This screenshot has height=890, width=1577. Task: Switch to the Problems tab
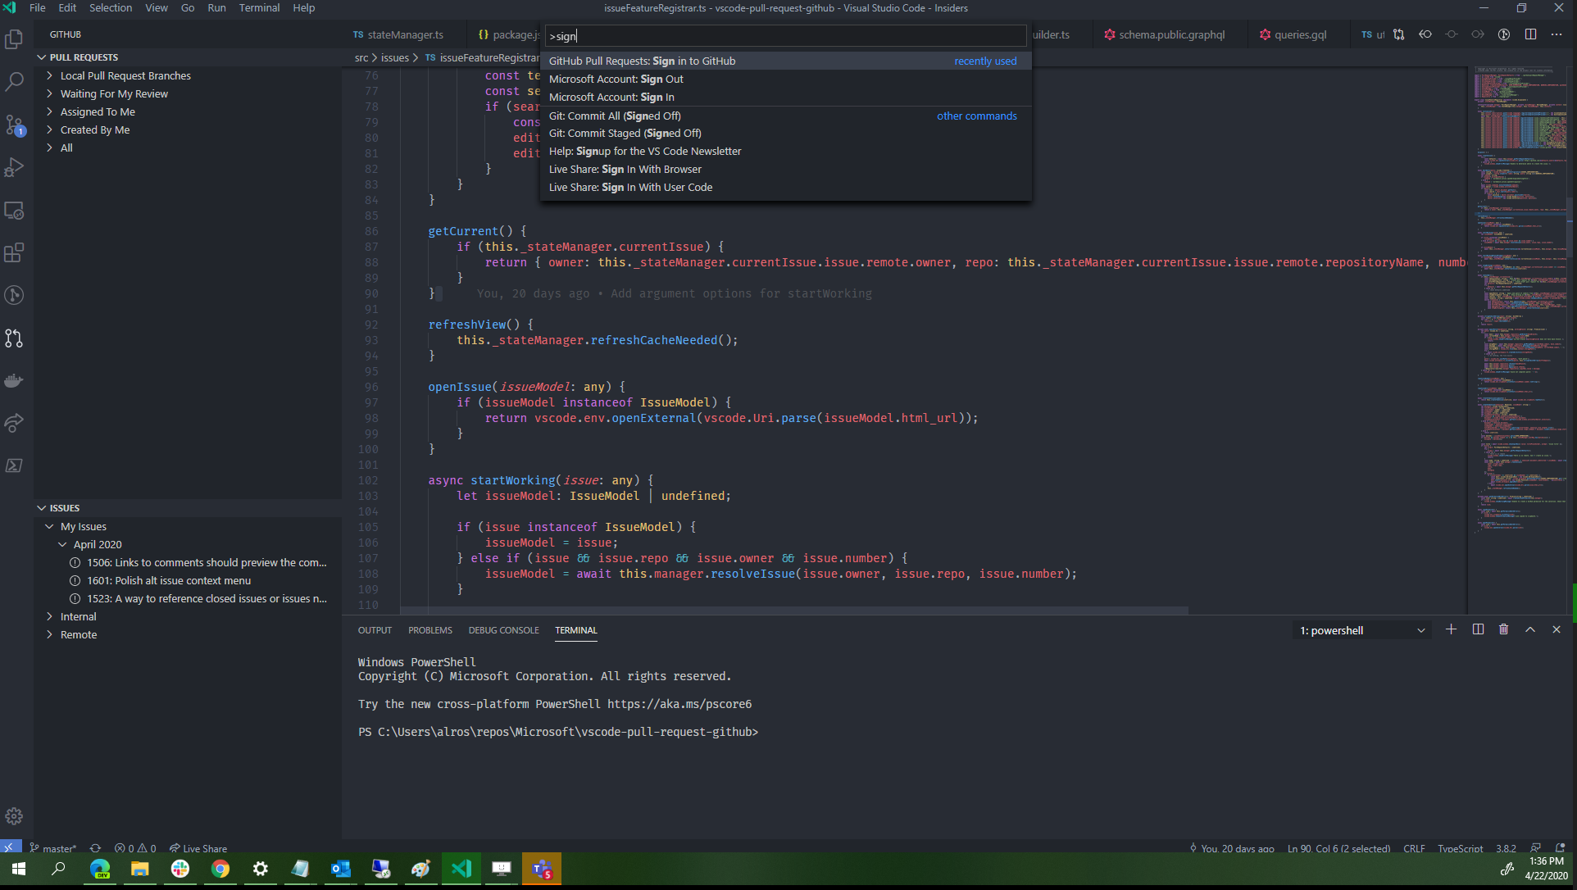point(429,630)
